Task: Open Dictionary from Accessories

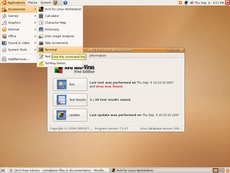Action: [60, 29]
